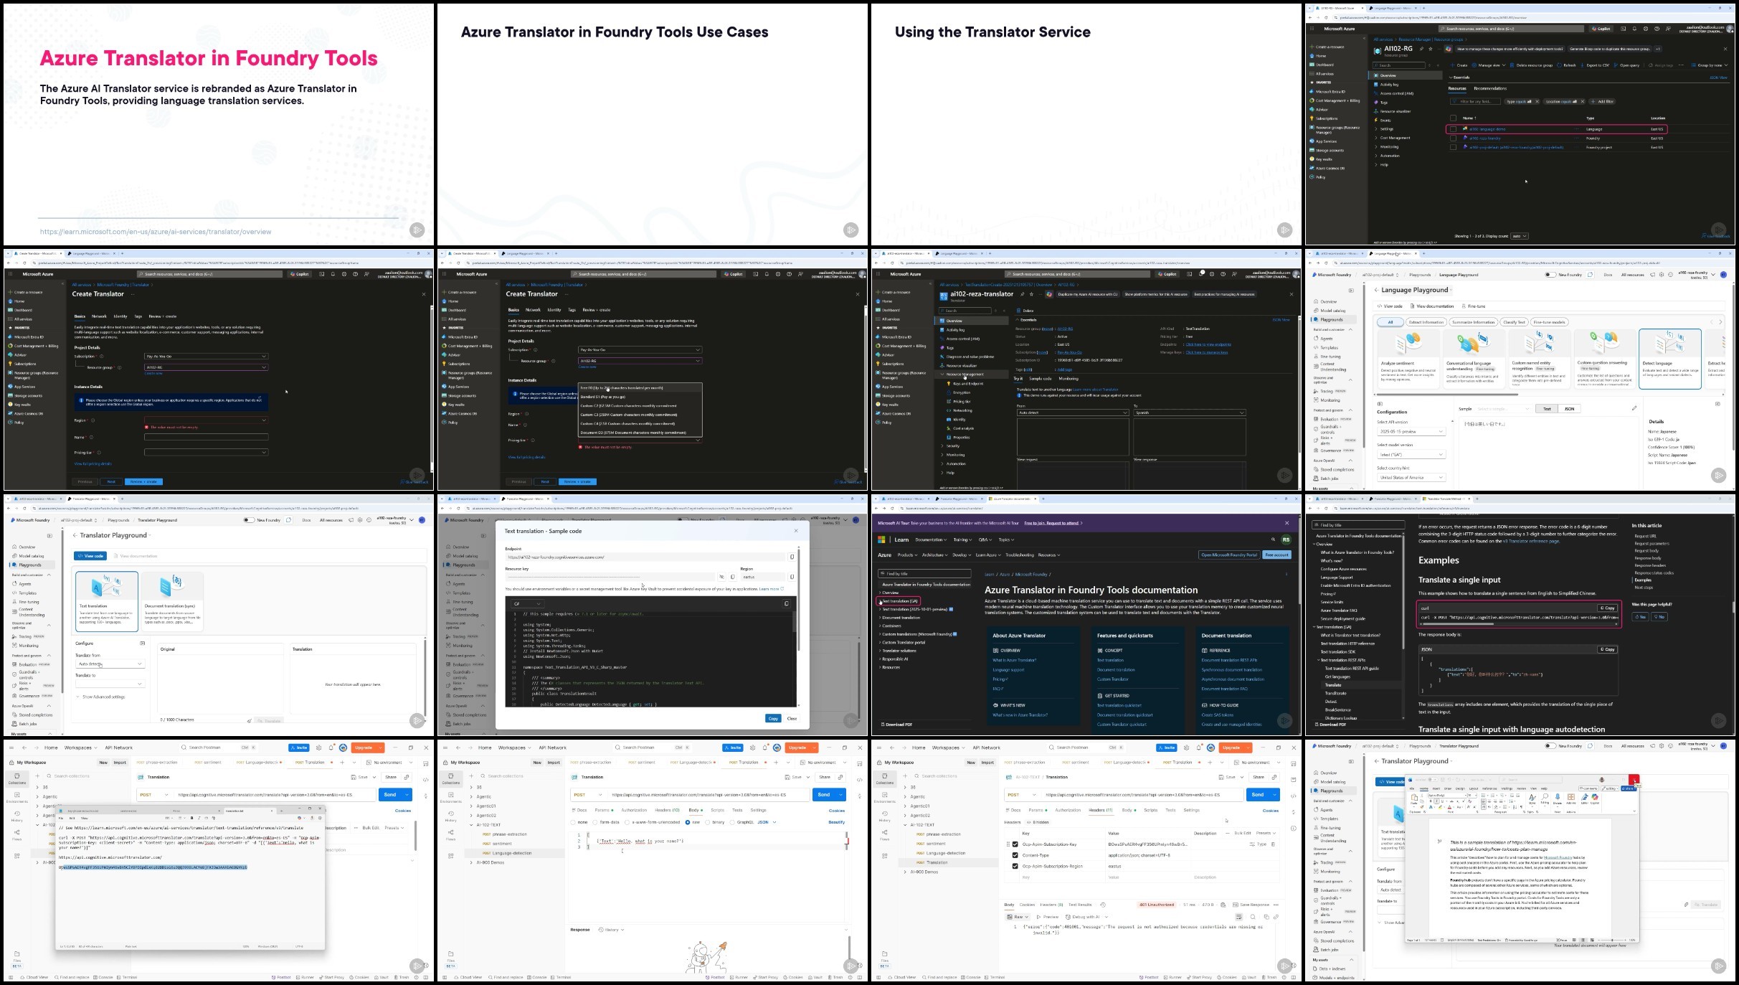Open the learn.microsoft.com translator overview link on title slide
The width and height of the screenshot is (1739, 985).
tap(156, 232)
